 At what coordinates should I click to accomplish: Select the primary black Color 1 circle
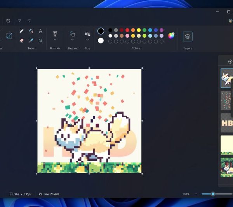[101, 31]
